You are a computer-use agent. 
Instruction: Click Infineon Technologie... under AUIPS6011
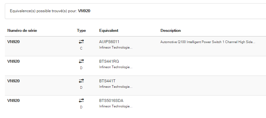click(x=116, y=48)
